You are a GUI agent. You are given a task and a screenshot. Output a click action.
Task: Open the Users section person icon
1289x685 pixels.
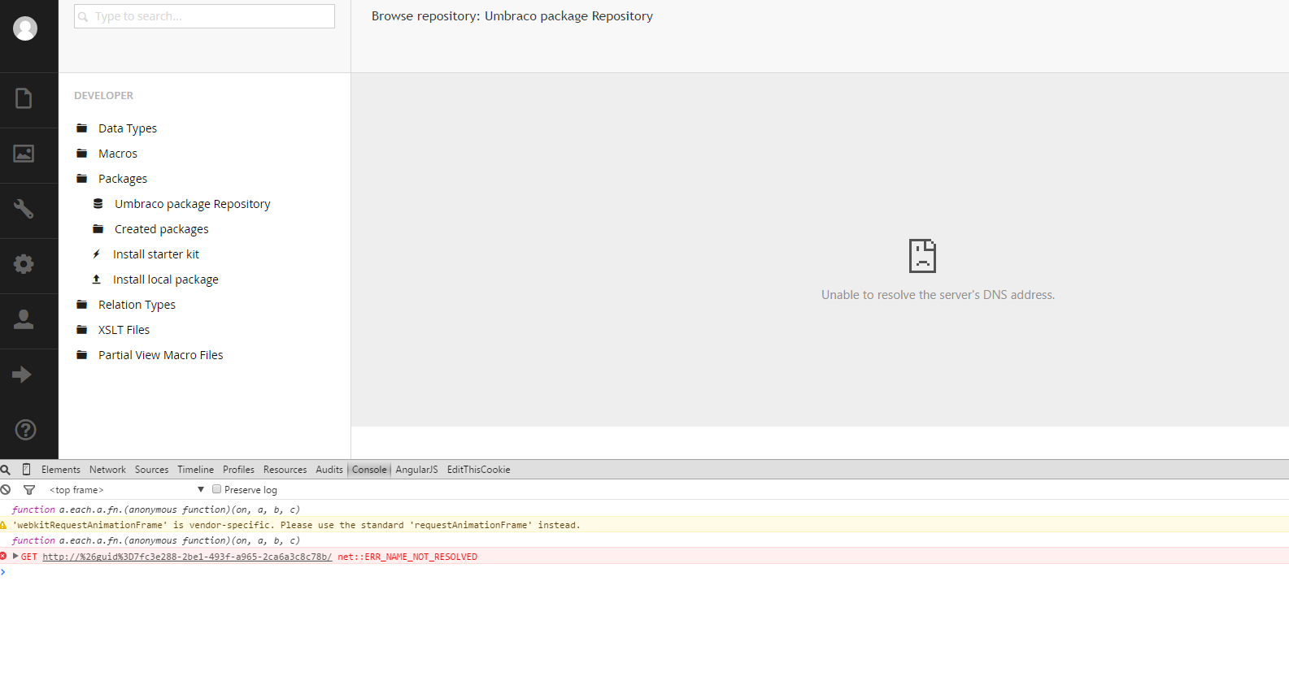[24, 319]
